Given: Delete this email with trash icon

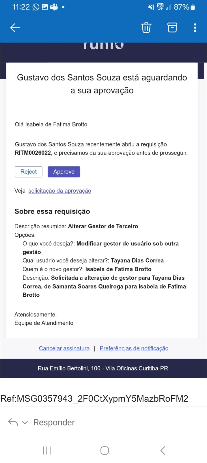Looking at the screenshot, I should 146,27.
